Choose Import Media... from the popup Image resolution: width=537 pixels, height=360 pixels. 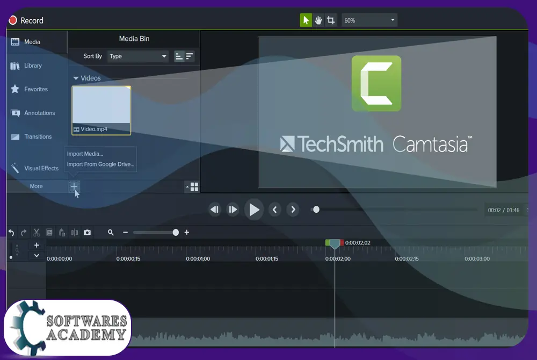(85, 154)
